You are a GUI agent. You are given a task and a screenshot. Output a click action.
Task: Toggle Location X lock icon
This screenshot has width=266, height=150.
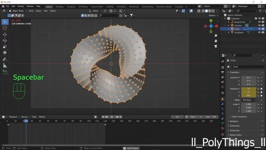tap(258, 77)
